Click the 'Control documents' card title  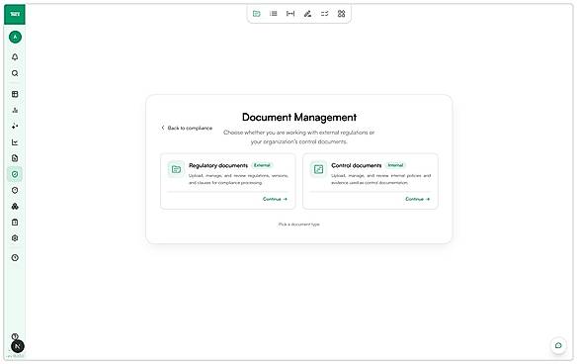point(357,165)
